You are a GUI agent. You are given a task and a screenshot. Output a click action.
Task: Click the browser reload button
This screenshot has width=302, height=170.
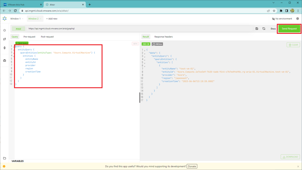coord(15,11)
